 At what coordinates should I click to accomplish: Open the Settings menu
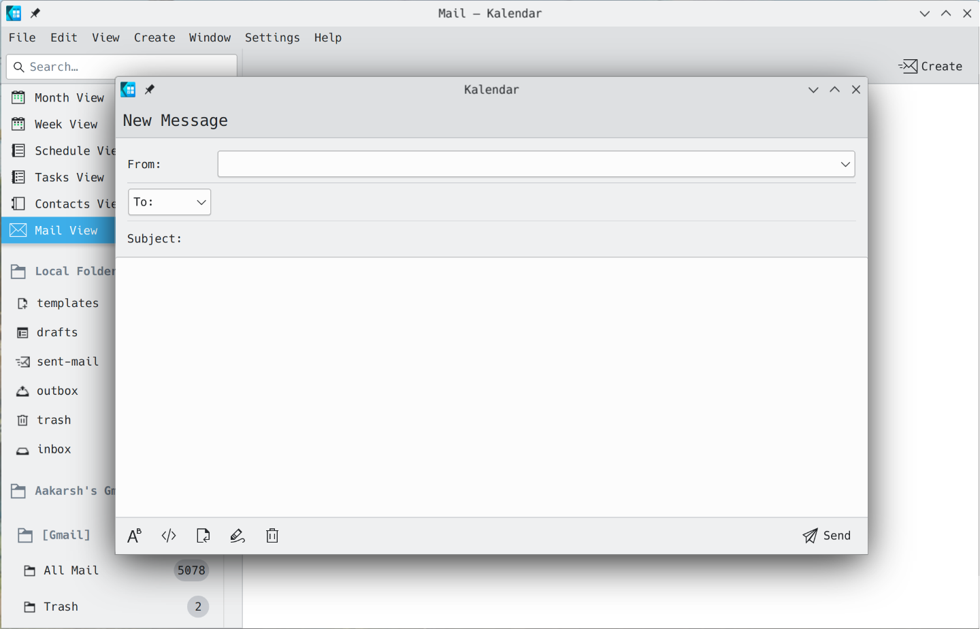[x=272, y=37]
